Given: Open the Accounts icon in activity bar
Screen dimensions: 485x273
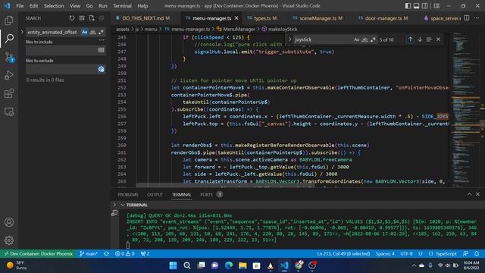Looking at the screenshot, I should coord(9,222).
